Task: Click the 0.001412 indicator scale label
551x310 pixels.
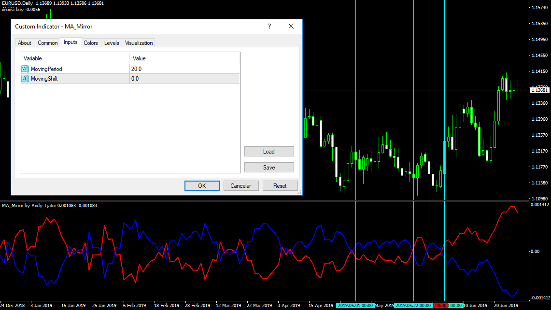Action: tap(540, 205)
